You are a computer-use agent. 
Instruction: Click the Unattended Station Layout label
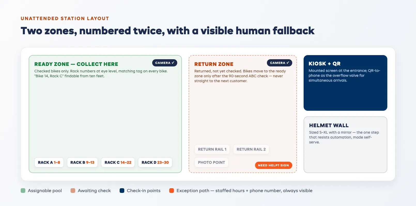point(65,19)
